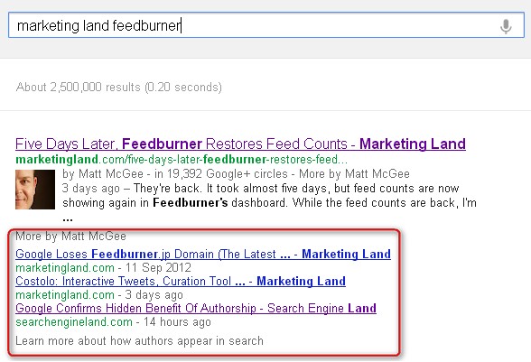This screenshot has width=531, height=362.
Task: Click marketingland.com beside '3 days ago' in box
Action: [x=65, y=294]
